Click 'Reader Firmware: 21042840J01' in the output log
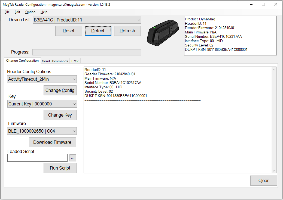 (110, 74)
